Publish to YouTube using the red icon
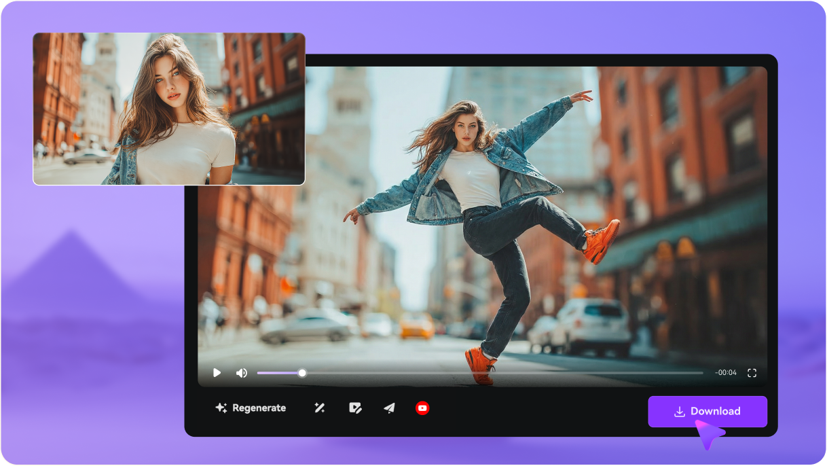This screenshot has height=466, width=827. [422, 408]
